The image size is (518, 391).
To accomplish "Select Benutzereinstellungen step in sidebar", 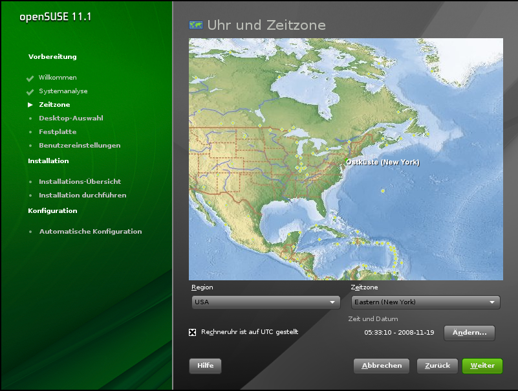I will 80,145.
